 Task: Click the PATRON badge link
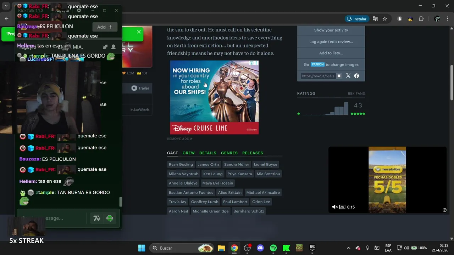317,64
